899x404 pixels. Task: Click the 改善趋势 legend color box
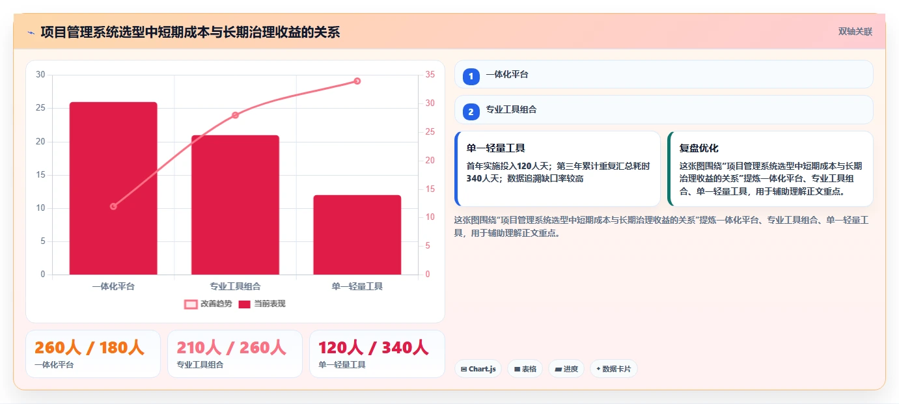[191, 304]
